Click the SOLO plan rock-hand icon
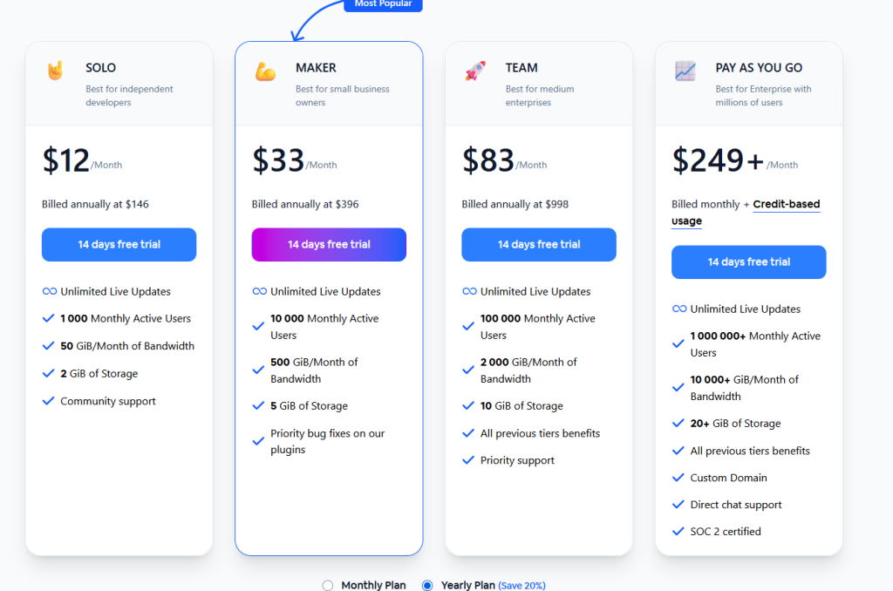 coord(56,71)
